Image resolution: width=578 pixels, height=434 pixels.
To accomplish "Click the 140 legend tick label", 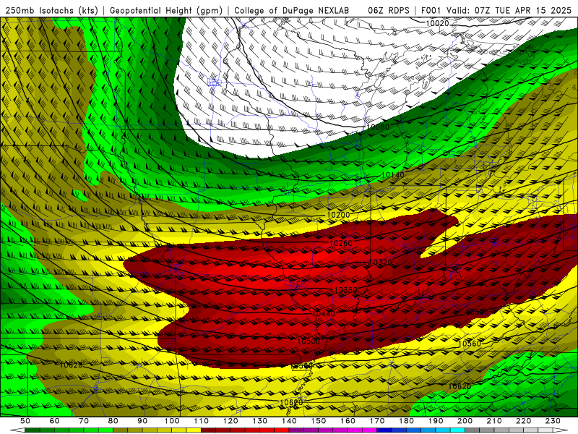I will [x=289, y=421].
